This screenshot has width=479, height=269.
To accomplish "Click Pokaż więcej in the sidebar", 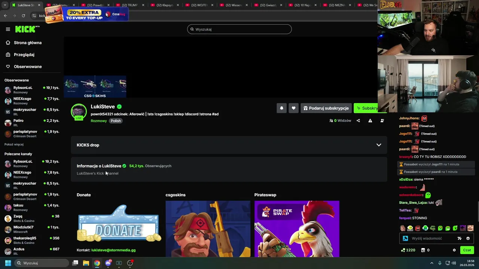I will pos(14,144).
